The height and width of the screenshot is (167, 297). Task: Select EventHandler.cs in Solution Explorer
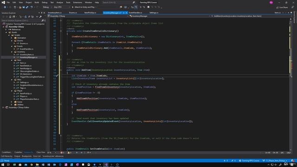(26, 49)
